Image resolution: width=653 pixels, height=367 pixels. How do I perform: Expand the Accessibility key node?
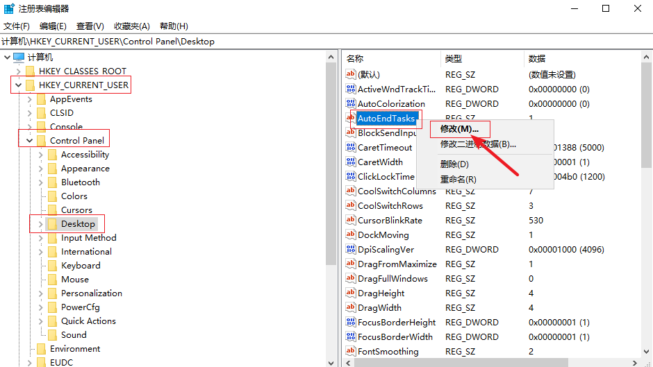(x=40, y=155)
